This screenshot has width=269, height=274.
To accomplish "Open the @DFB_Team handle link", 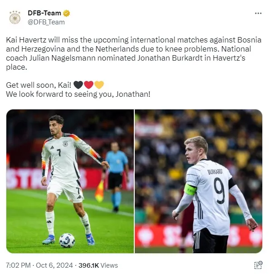I will click(46, 22).
